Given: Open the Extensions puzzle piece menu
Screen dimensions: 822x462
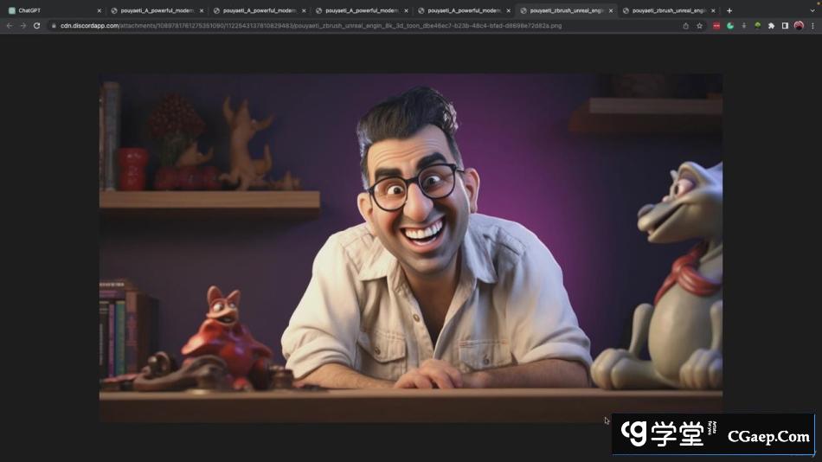Looking at the screenshot, I should coord(771,26).
